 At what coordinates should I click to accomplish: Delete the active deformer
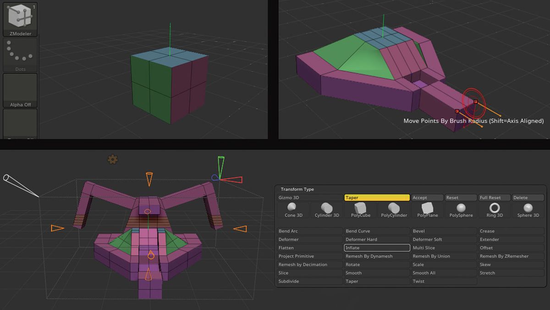click(528, 197)
